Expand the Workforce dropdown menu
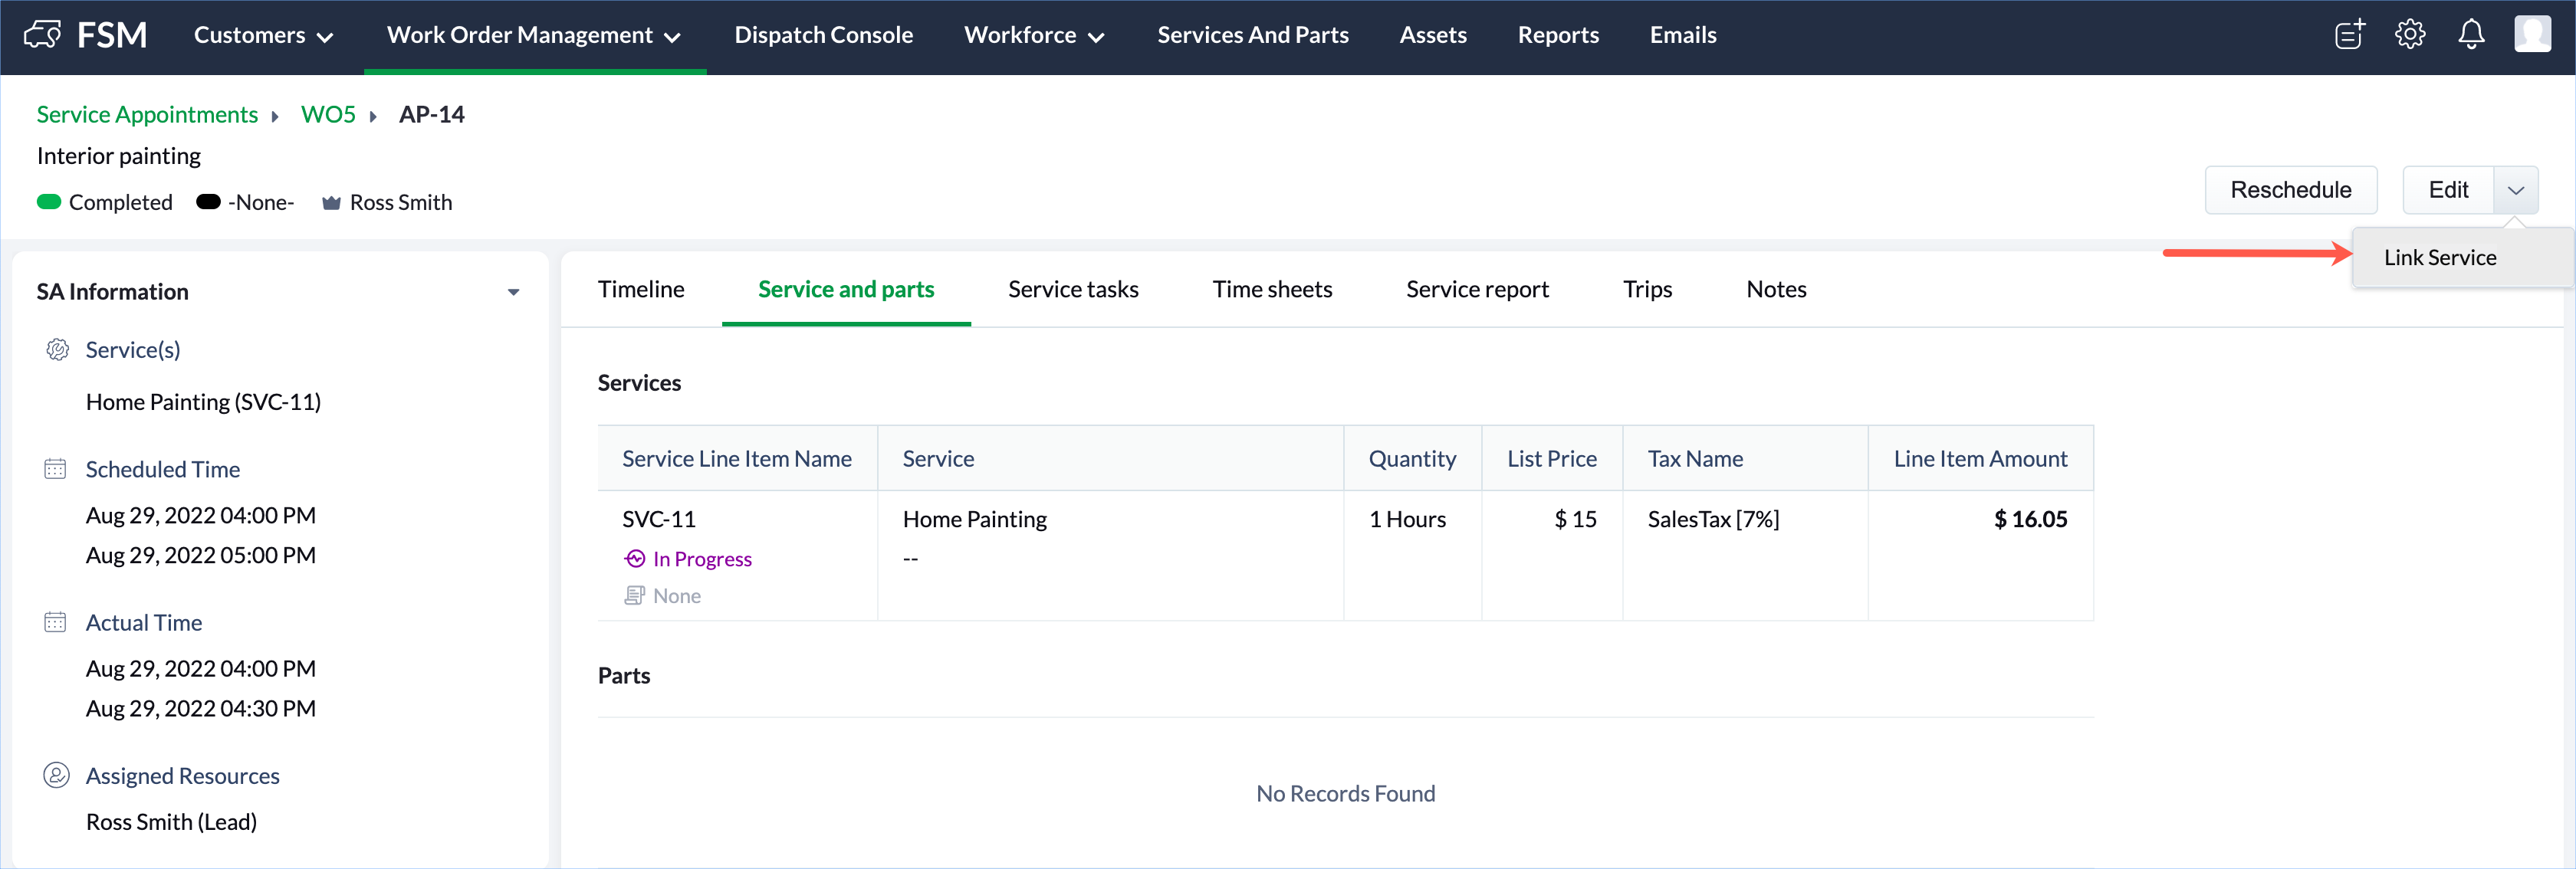Viewport: 2576px width, 869px height. pos(1033,36)
